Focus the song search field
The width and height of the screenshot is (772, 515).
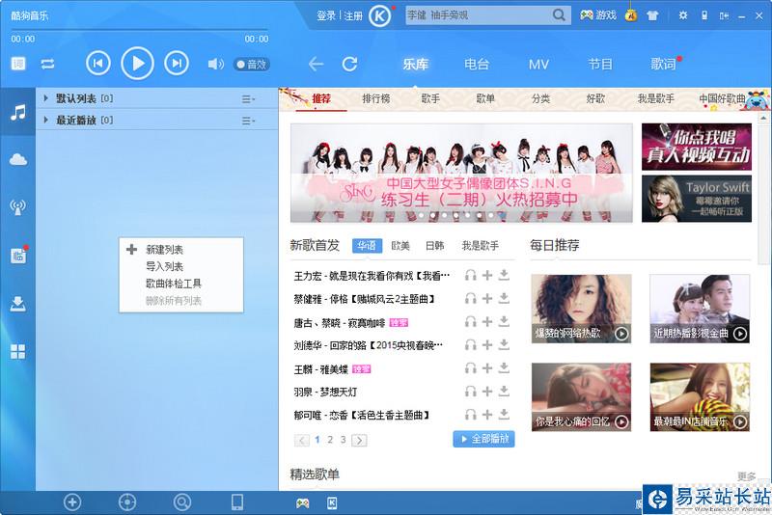pos(477,15)
